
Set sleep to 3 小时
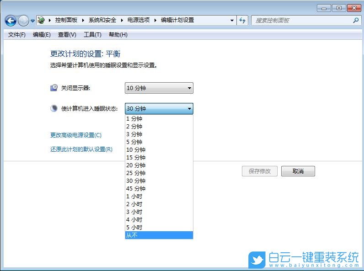(159, 212)
